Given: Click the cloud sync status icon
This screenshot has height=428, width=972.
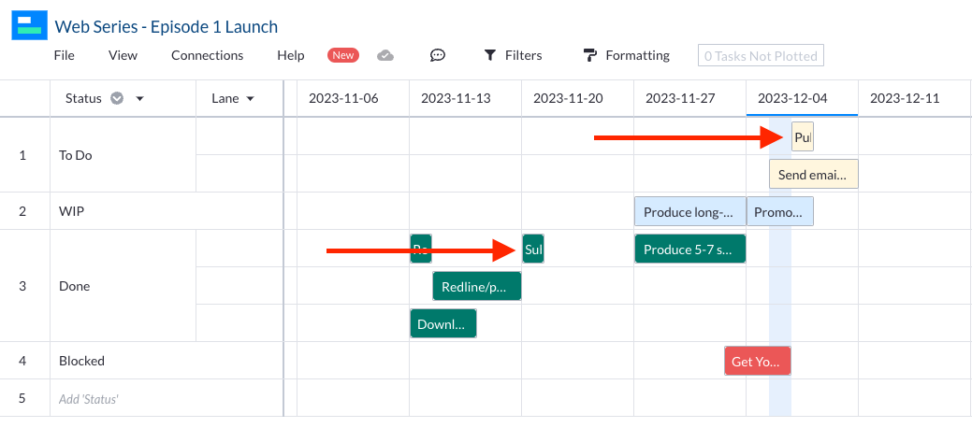Looking at the screenshot, I should (x=385, y=56).
